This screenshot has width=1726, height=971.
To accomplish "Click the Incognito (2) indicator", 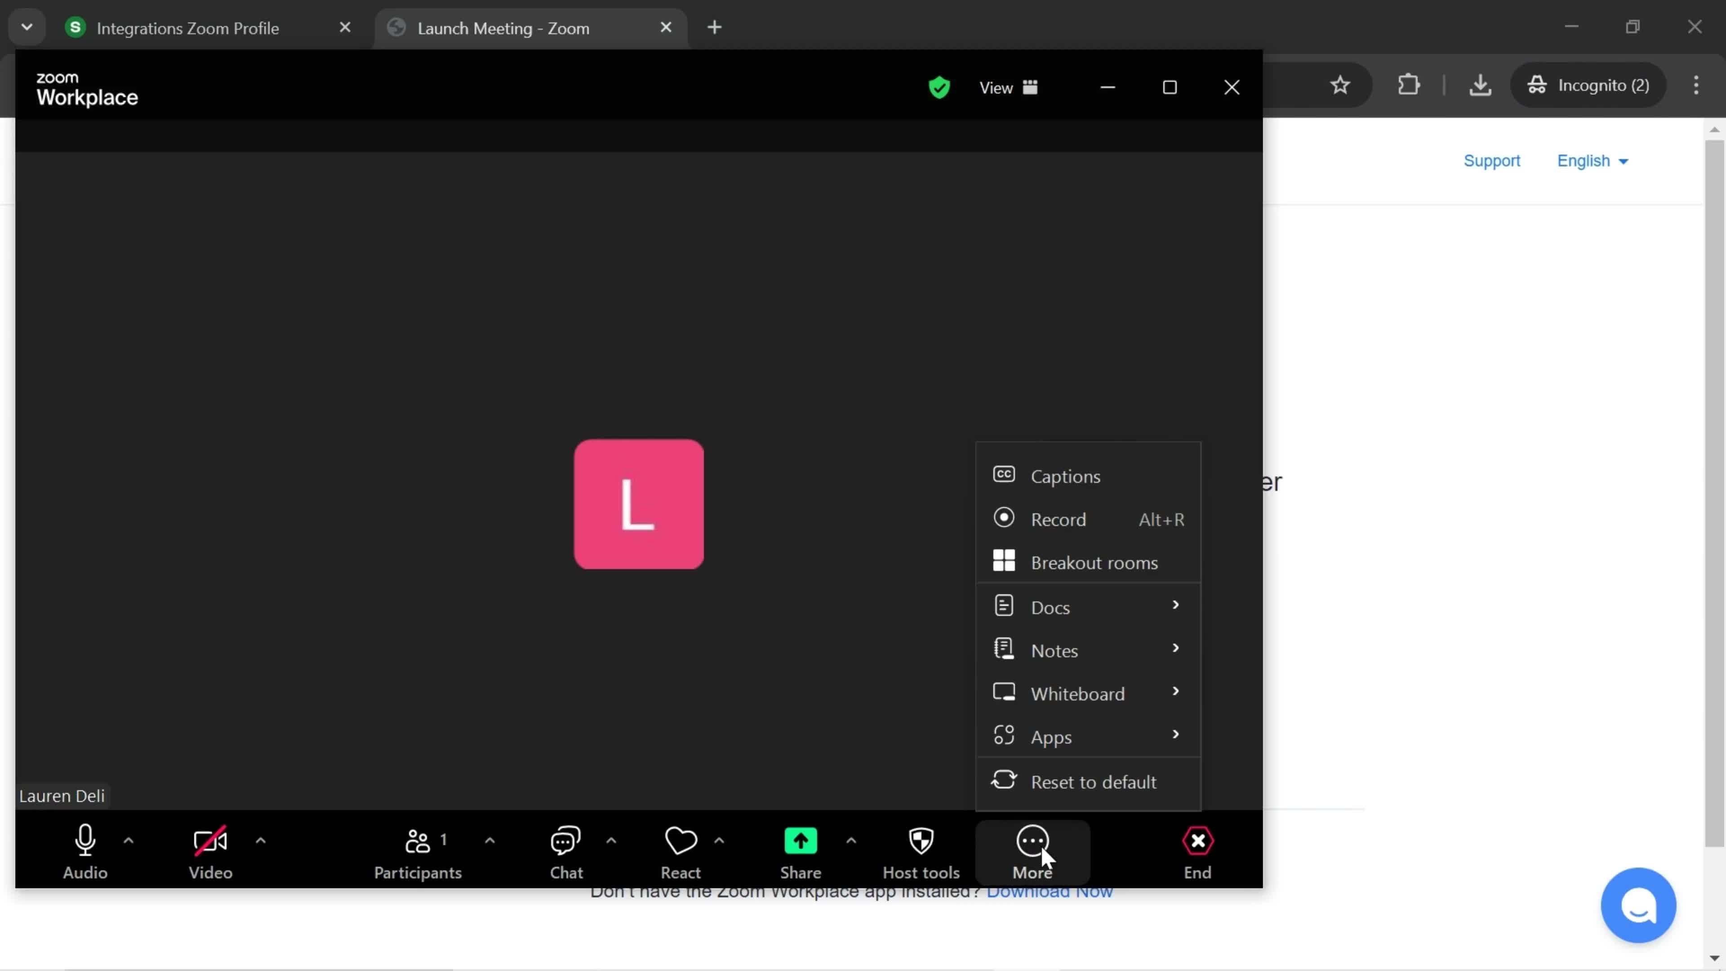I will coord(1588,85).
